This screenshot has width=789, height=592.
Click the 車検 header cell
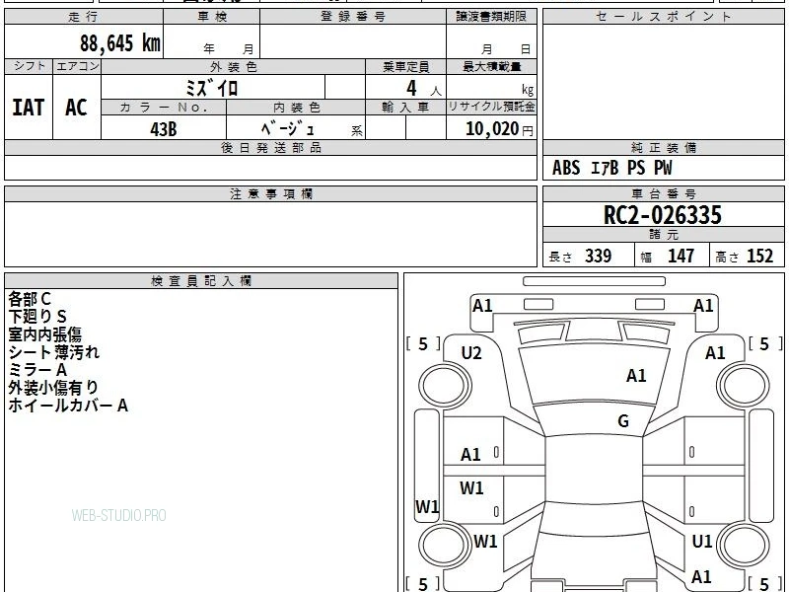click(212, 17)
